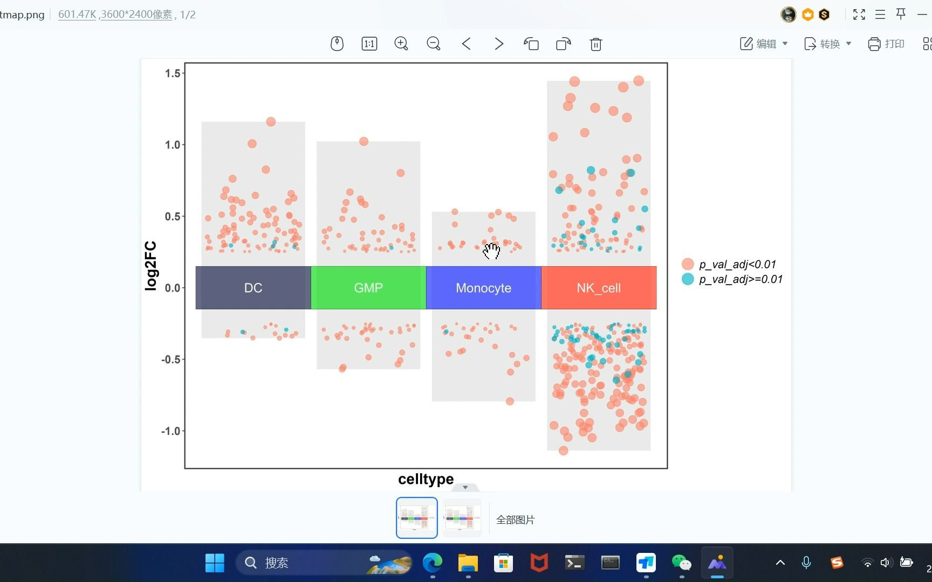Screen dimensions: 932x582
Task: Rotate image counterclockwise
Action: (531, 44)
